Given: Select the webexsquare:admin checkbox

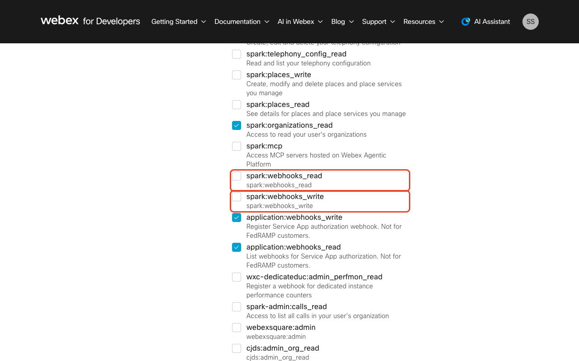Looking at the screenshot, I should (x=237, y=328).
